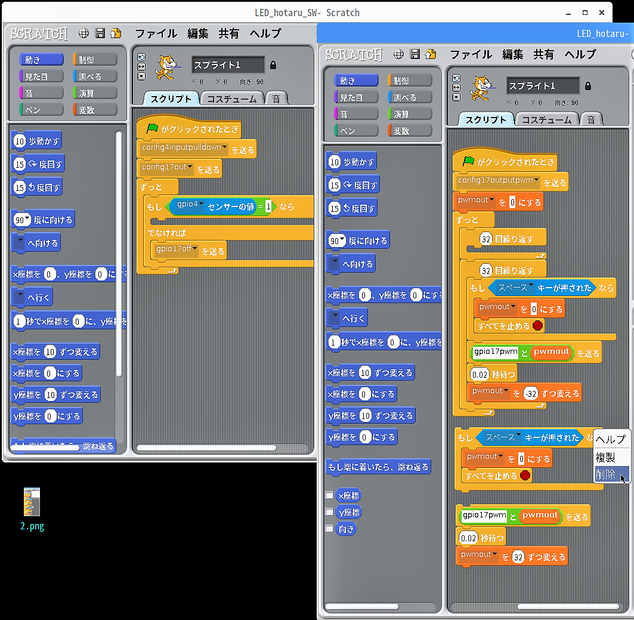
Task: Open the config4inputpulldown message dropdown
Action: [225, 147]
